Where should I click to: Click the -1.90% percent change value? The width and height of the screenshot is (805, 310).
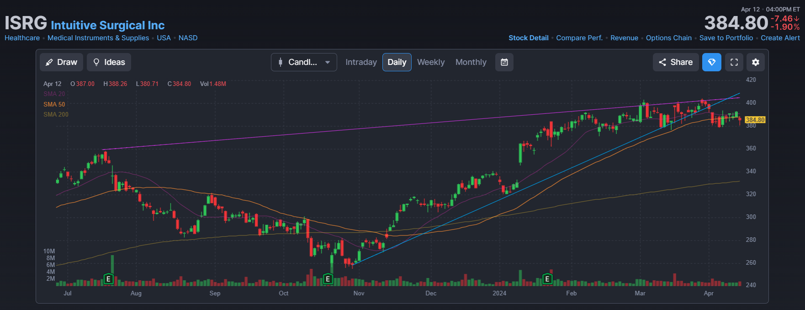(785, 27)
